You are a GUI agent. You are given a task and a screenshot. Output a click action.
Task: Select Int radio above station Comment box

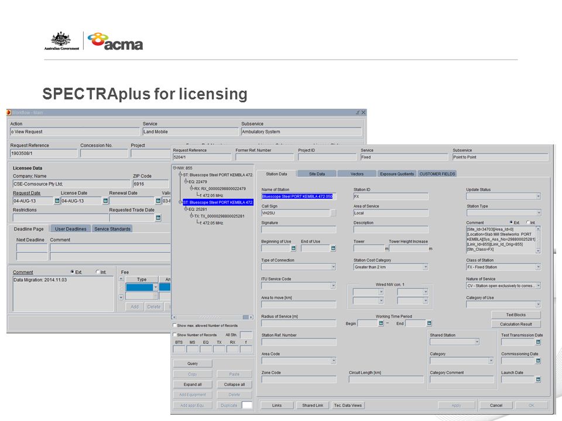(528, 222)
